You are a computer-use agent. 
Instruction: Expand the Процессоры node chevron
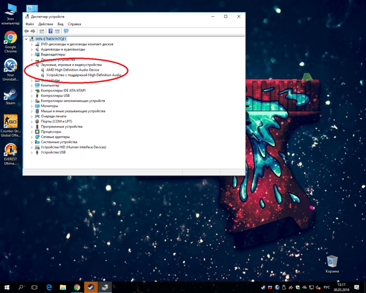pos(32,132)
